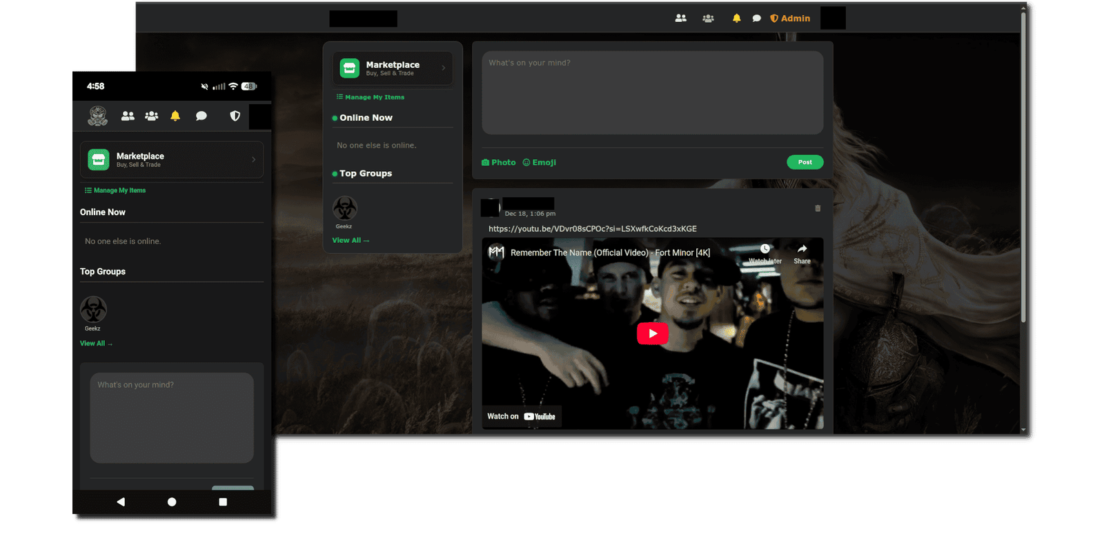
Task: Open Manage My Items on mobile view
Action: point(115,190)
